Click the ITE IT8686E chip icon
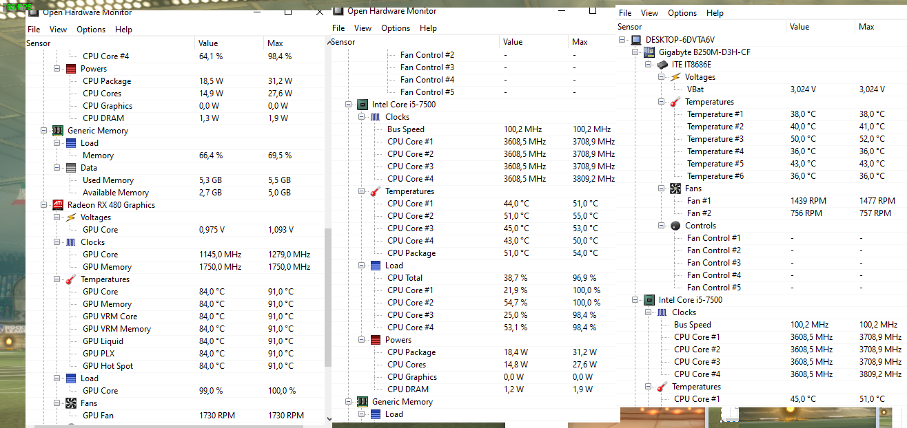This screenshot has height=428, width=907. tap(662, 65)
